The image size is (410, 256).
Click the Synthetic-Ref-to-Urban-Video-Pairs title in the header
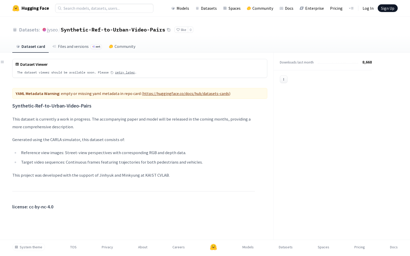pyautogui.click(x=113, y=30)
